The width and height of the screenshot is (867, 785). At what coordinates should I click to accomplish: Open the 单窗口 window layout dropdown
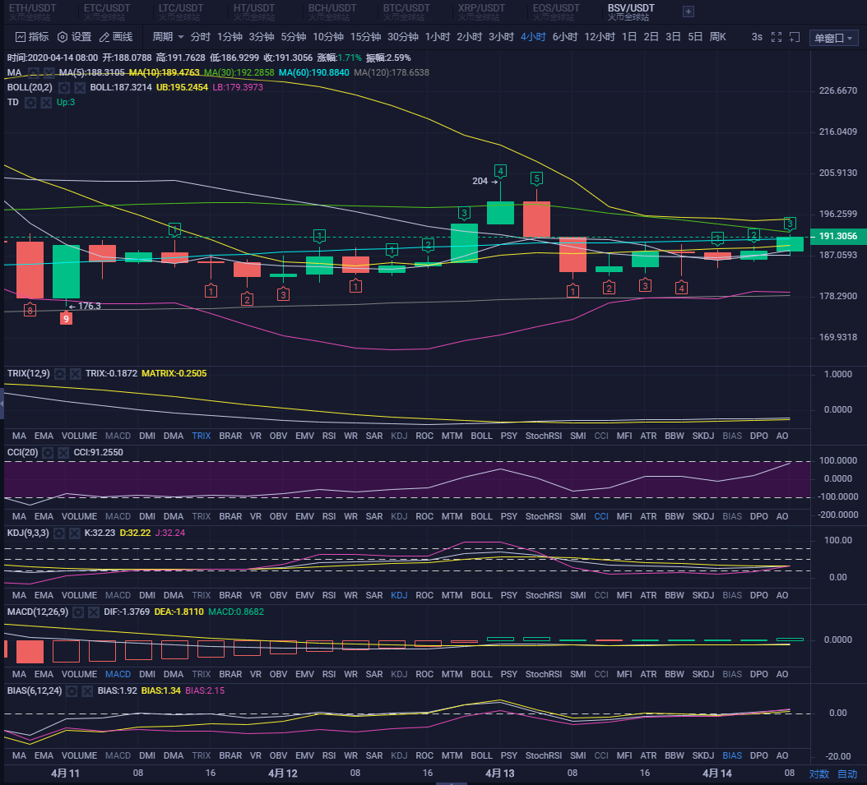pos(833,38)
